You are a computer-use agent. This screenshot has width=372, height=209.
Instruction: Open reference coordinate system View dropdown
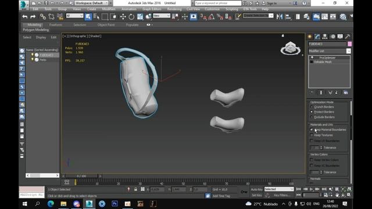click(x=162, y=16)
